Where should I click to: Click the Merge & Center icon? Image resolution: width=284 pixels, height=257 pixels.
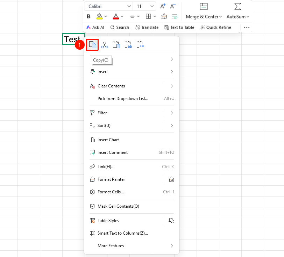click(x=204, y=7)
